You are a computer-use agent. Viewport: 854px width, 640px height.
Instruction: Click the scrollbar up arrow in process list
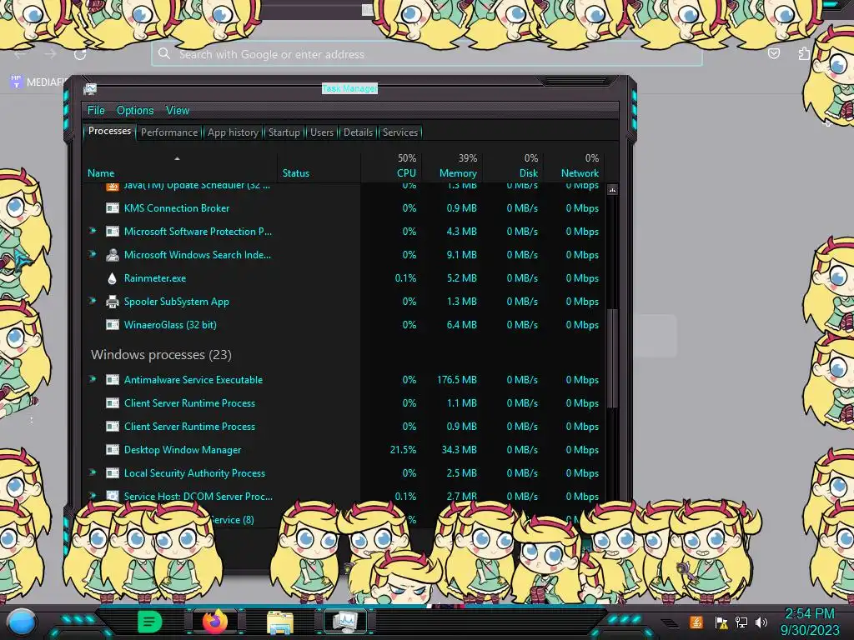coord(612,190)
